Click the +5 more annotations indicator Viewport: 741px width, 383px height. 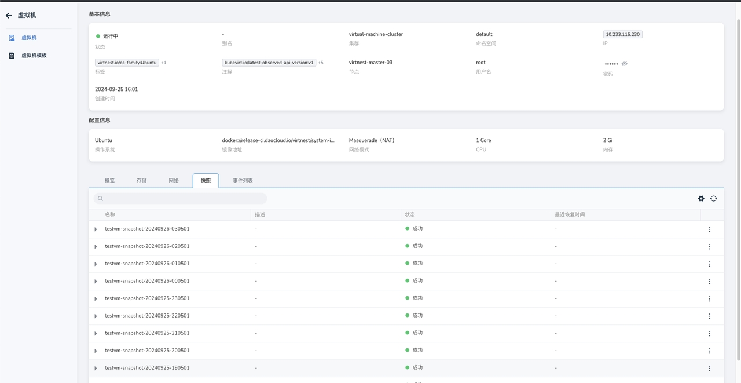coord(321,63)
